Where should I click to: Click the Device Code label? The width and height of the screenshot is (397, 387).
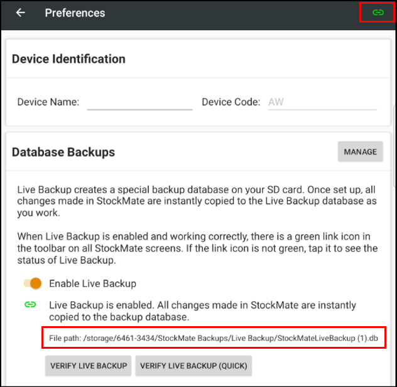(x=231, y=102)
